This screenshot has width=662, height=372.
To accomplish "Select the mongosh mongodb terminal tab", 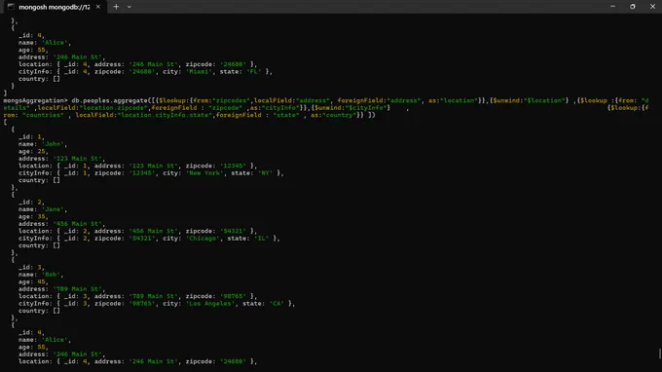I will point(54,7).
